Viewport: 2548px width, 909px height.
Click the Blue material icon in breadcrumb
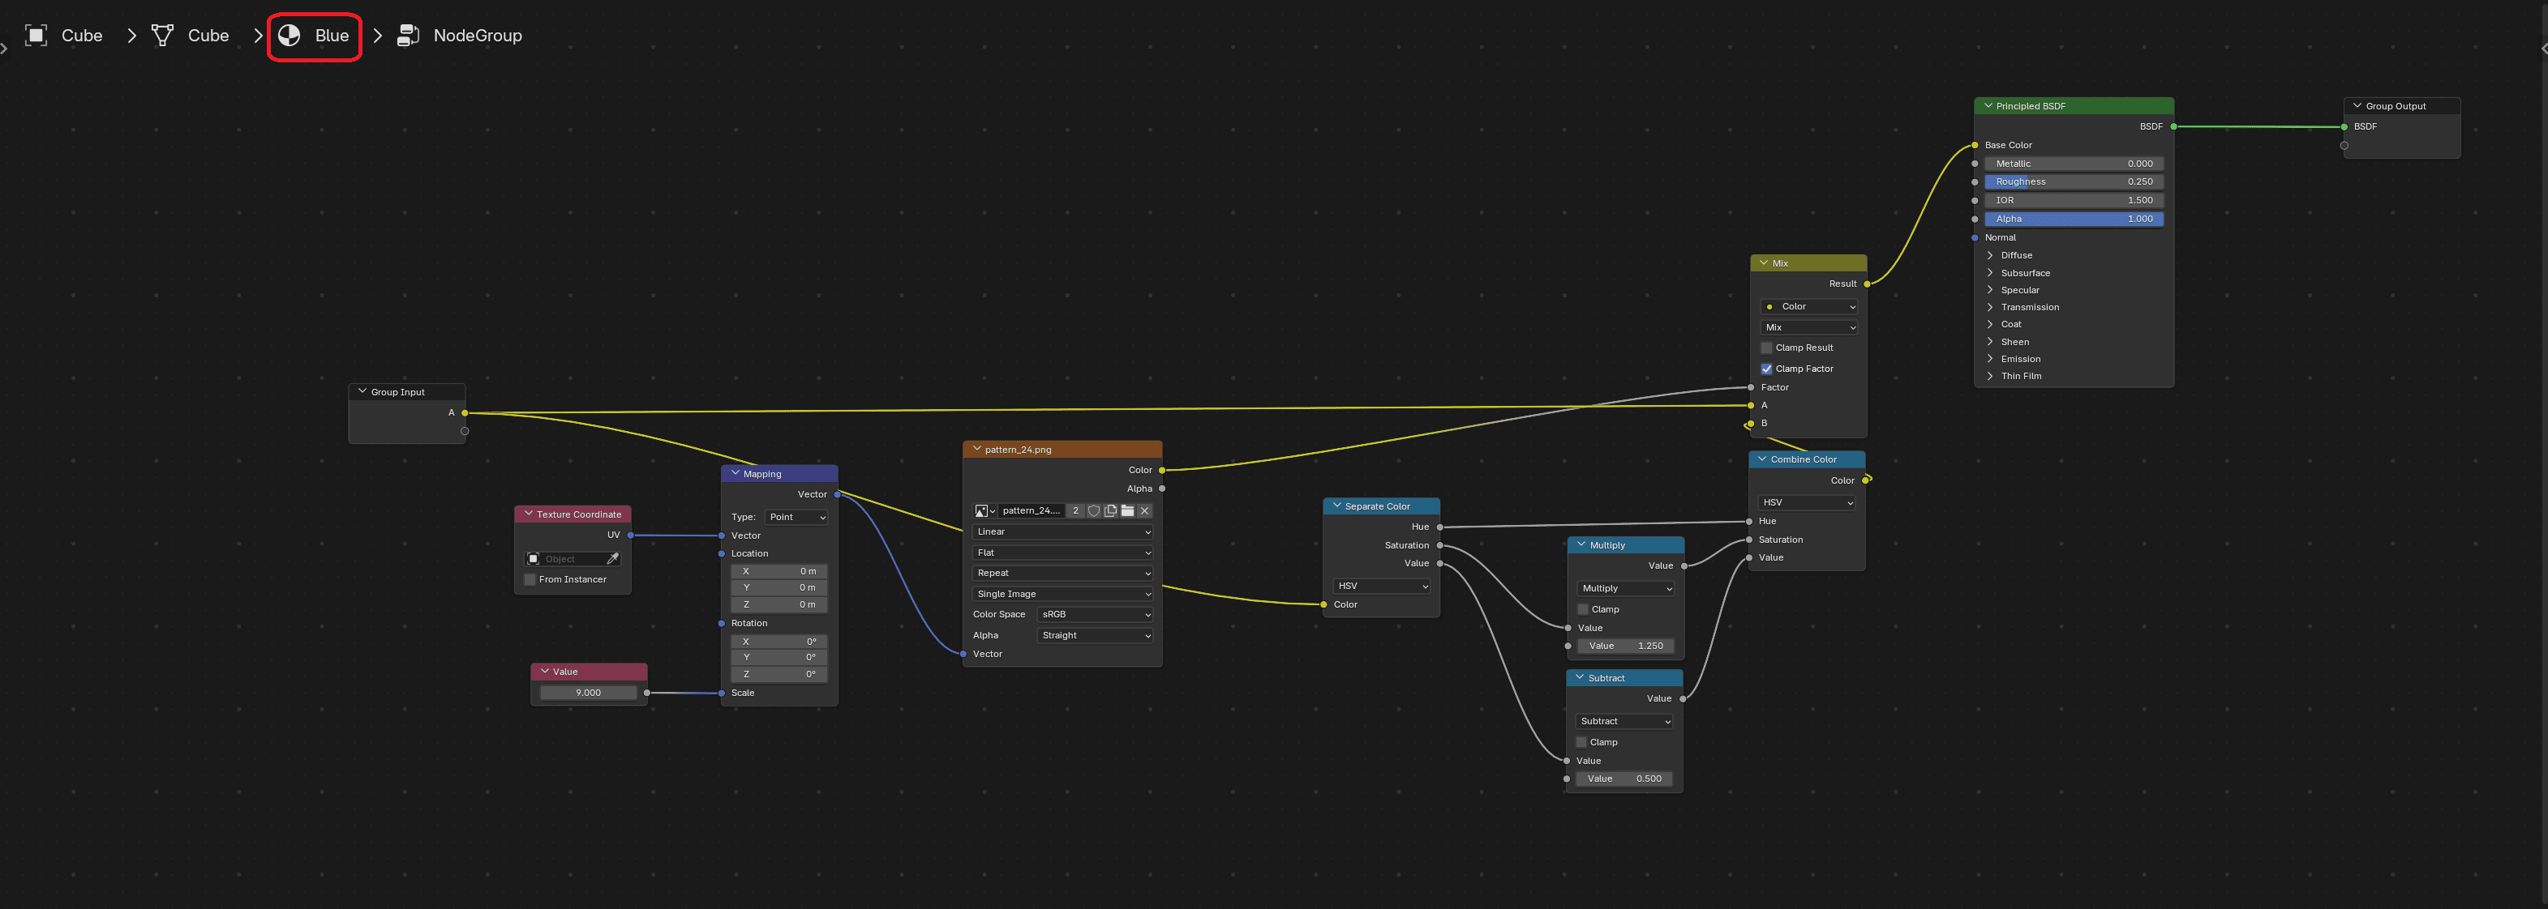pos(289,36)
